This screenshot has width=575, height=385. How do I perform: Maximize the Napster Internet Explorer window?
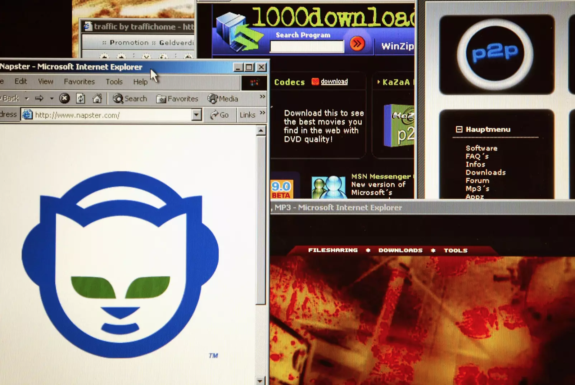coord(249,67)
